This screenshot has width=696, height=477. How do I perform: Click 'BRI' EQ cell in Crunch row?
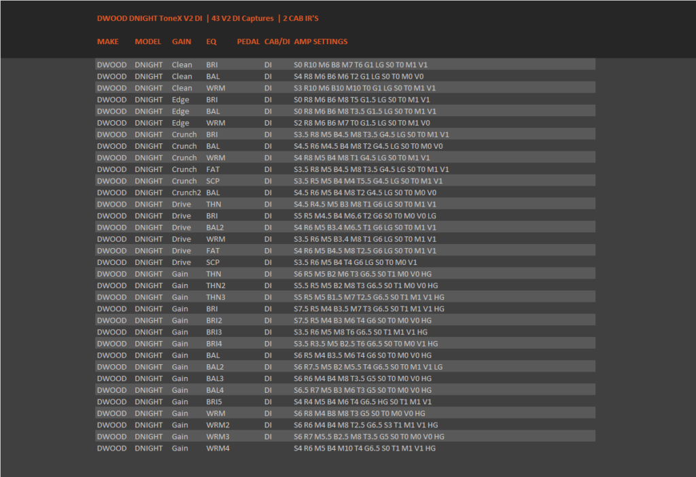tap(212, 135)
